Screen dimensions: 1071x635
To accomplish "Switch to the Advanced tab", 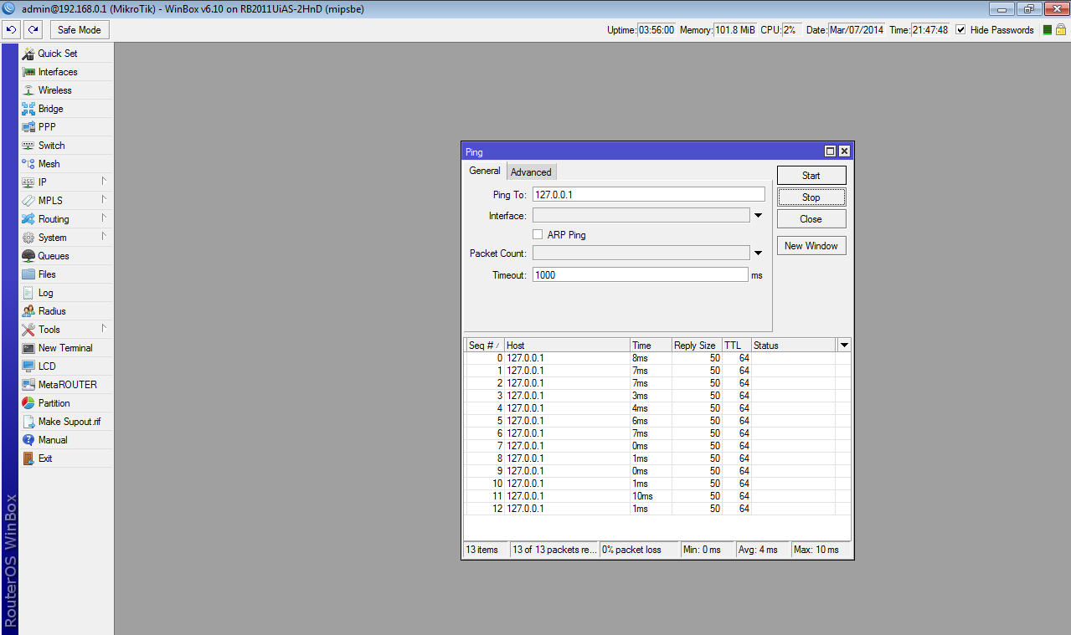I will 531,172.
